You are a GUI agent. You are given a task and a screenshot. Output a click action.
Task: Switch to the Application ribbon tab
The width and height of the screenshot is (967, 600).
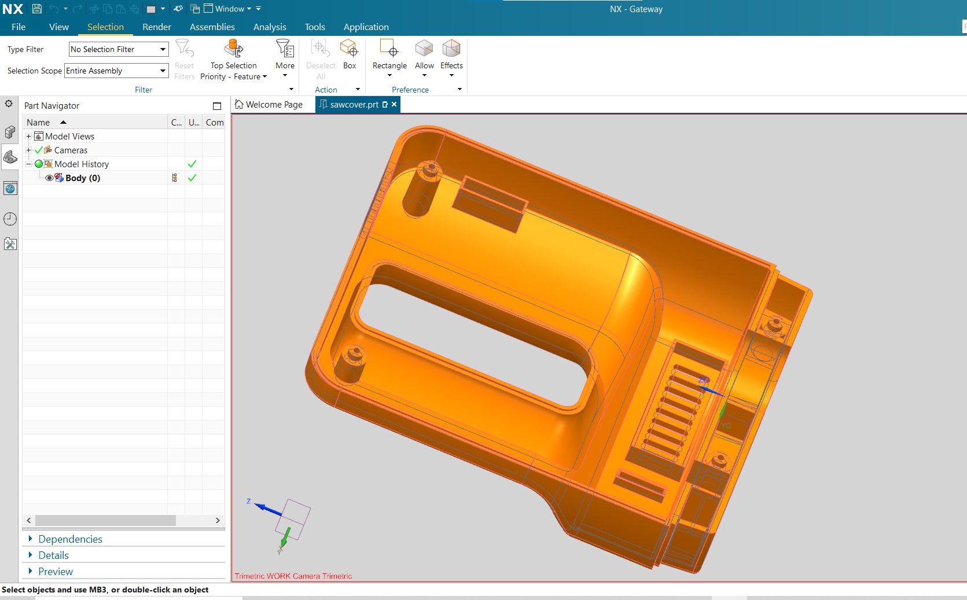(366, 27)
